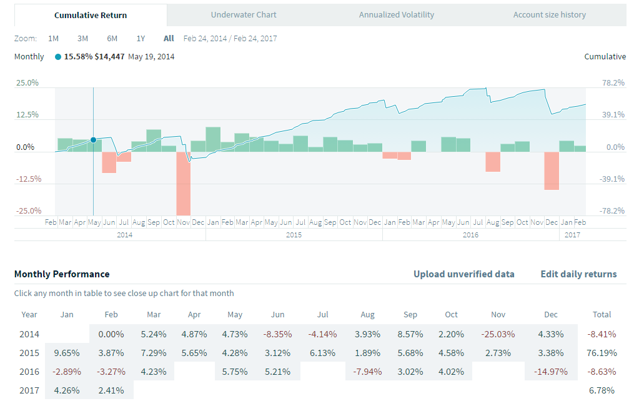Viewport: 634px width, 411px height.
Task: Open November 2014 cell showing -25.03%
Action: coord(498,334)
